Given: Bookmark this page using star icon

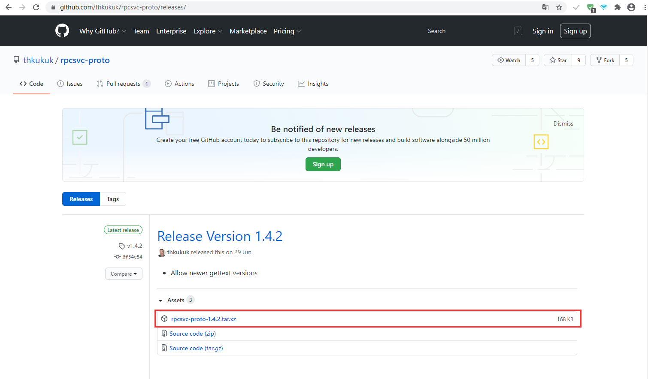Looking at the screenshot, I should point(559,7).
